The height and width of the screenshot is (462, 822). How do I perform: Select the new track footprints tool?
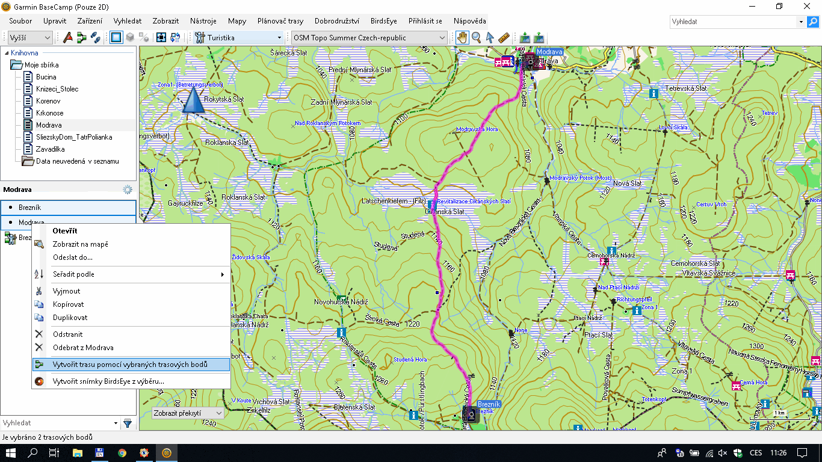coord(95,37)
